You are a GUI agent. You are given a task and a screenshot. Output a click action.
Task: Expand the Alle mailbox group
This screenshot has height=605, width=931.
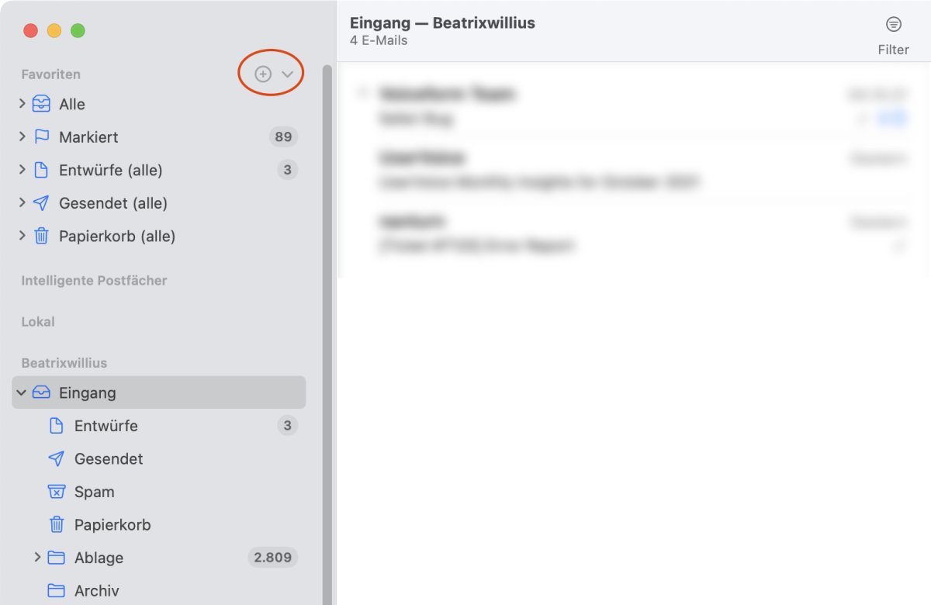(x=22, y=104)
